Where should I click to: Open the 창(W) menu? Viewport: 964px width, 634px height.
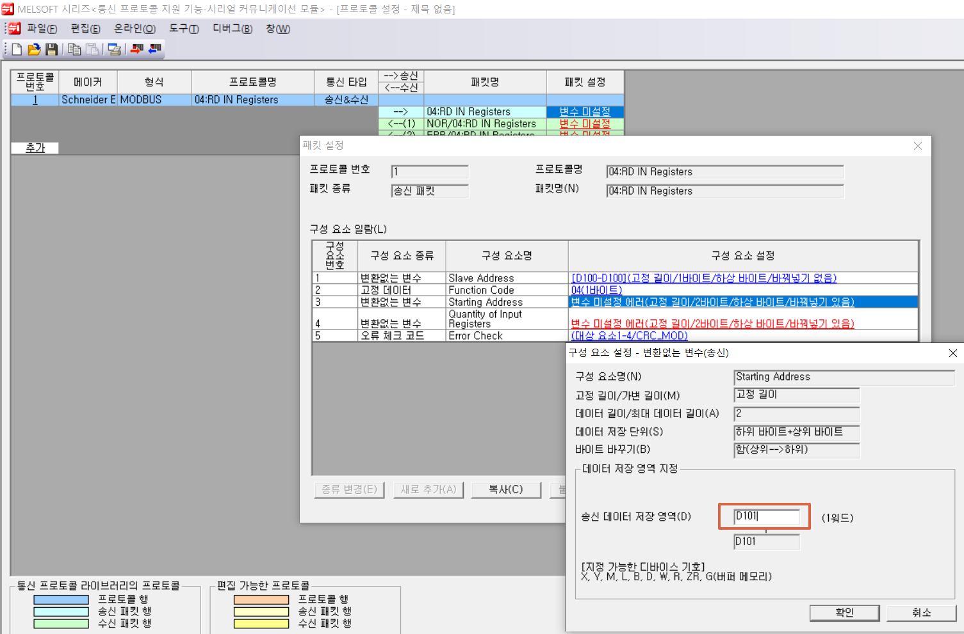point(278,29)
